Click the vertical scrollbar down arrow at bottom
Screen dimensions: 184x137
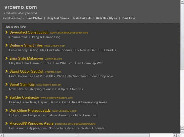tap(182, 131)
